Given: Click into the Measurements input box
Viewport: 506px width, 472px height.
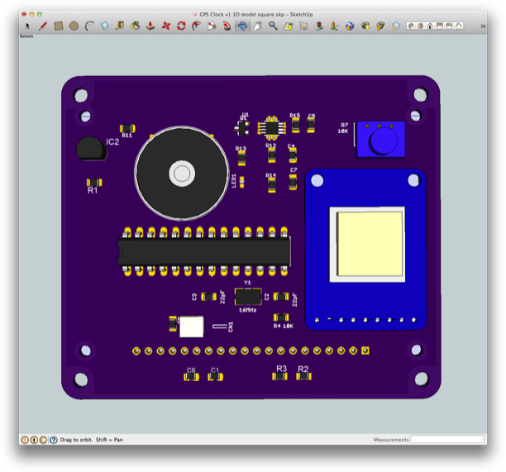Looking at the screenshot, I should coord(447,439).
